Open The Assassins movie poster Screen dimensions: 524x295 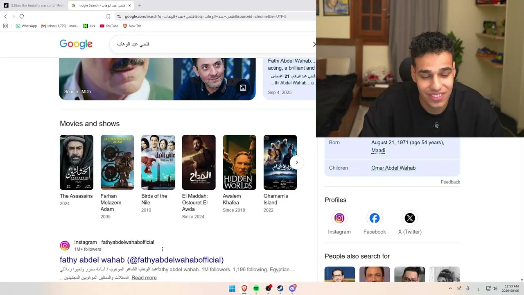[77, 162]
